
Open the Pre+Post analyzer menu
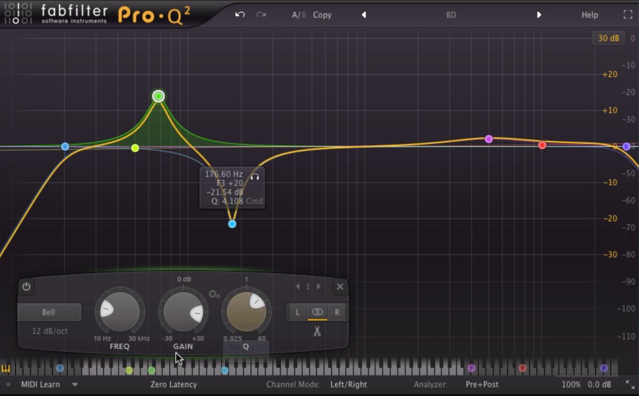point(482,384)
